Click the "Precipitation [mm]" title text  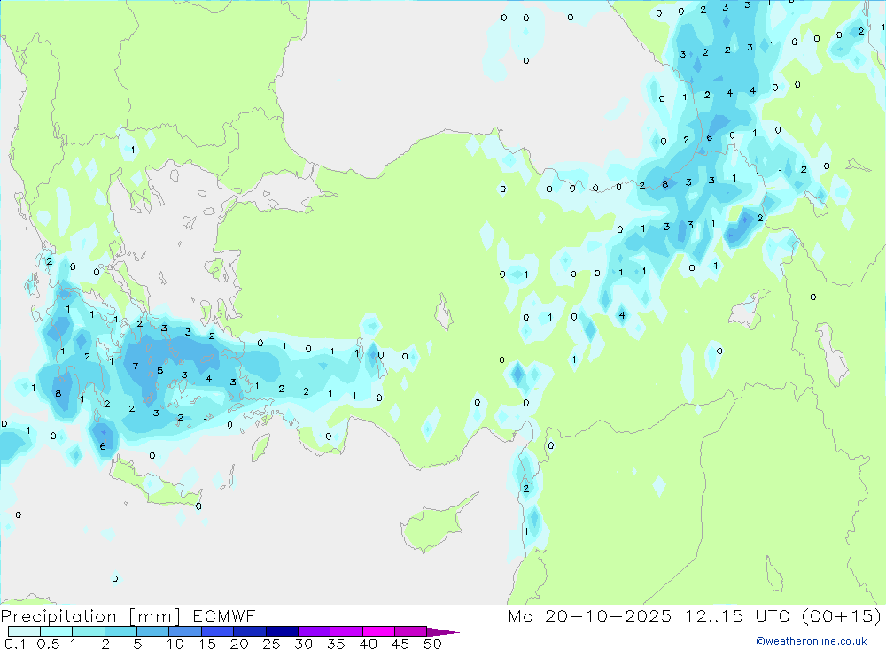(90, 616)
